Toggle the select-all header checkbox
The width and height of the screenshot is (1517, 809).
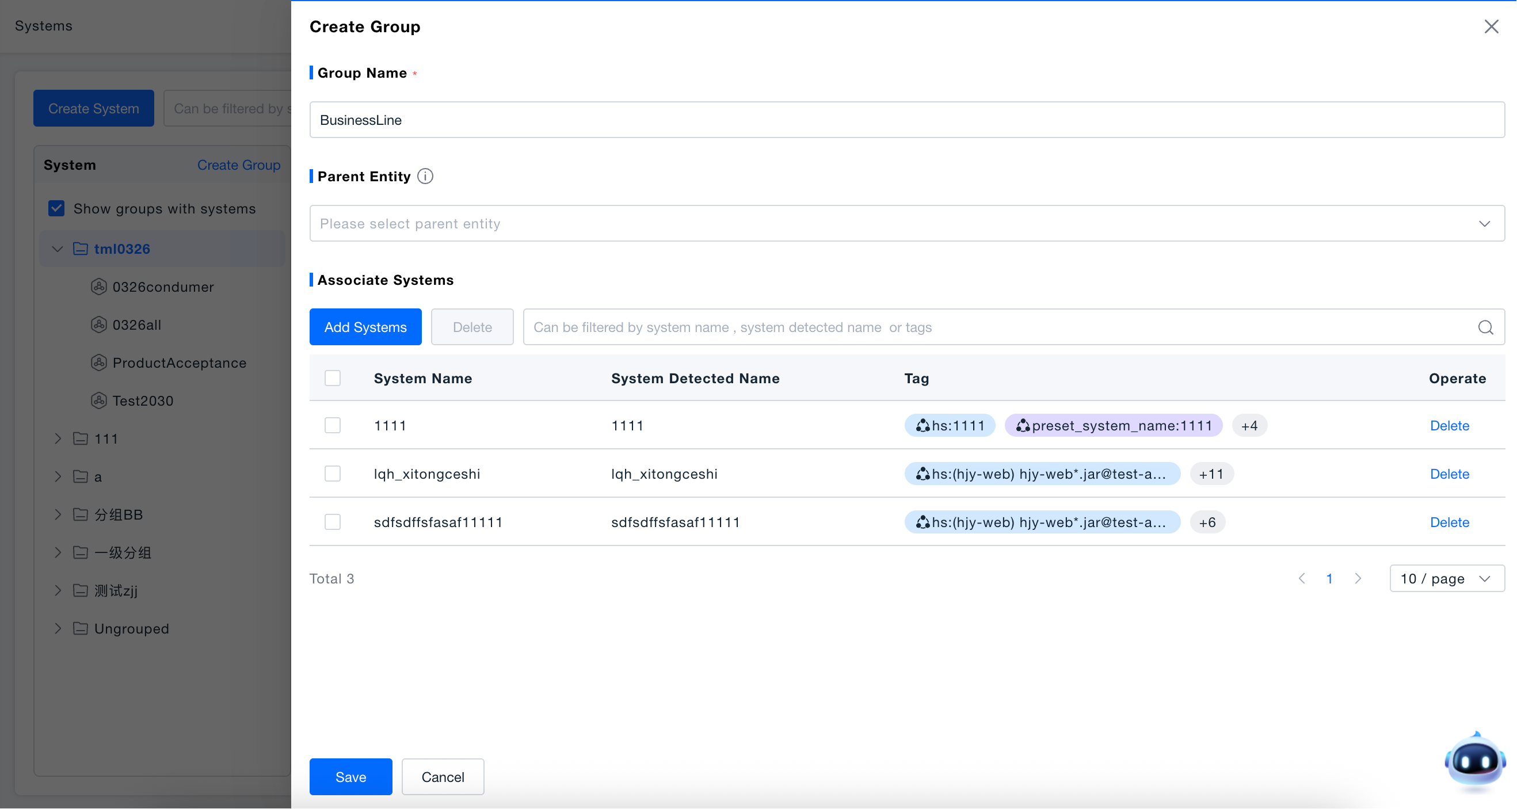(333, 378)
